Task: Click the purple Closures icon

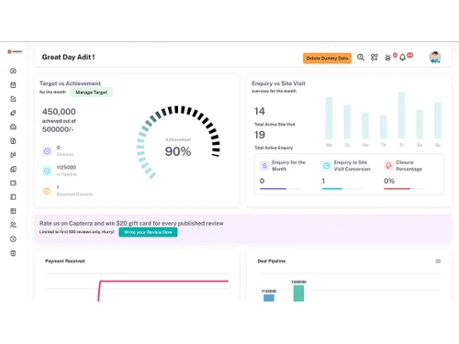Action: [47, 151]
